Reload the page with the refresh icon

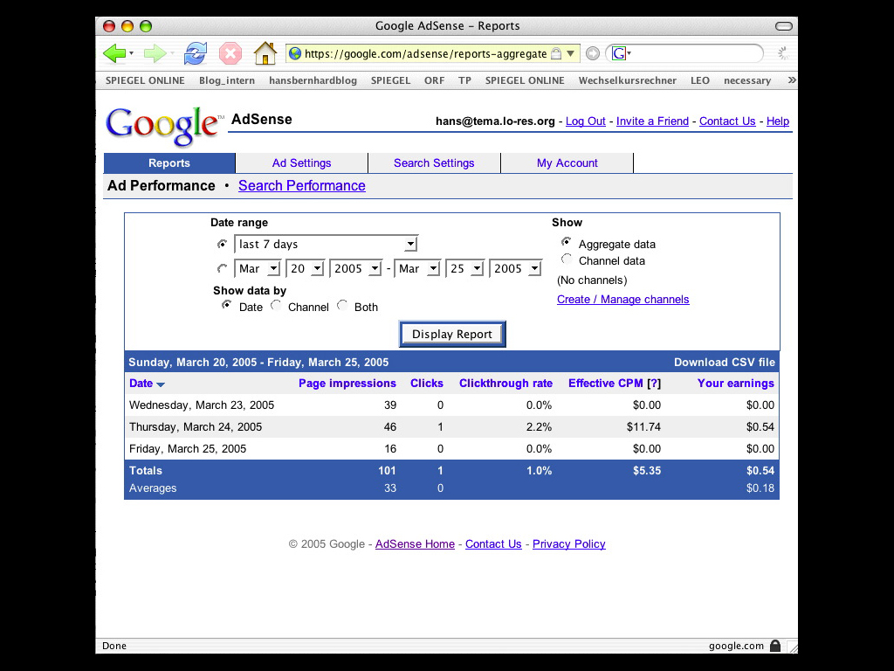(196, 53)
